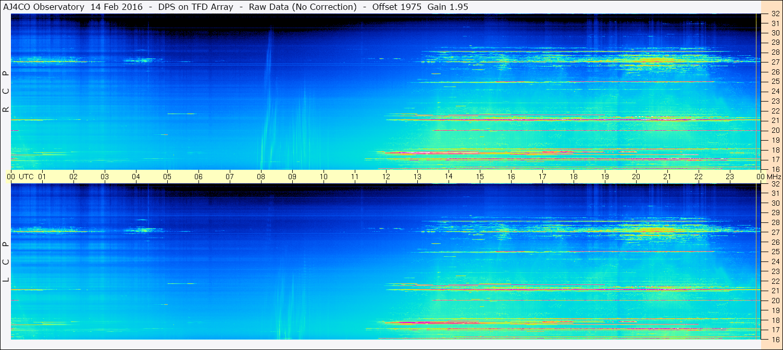Click the 'MHz' label on time axis
Screen dimensions: 783x350
[x=774, y=177]
